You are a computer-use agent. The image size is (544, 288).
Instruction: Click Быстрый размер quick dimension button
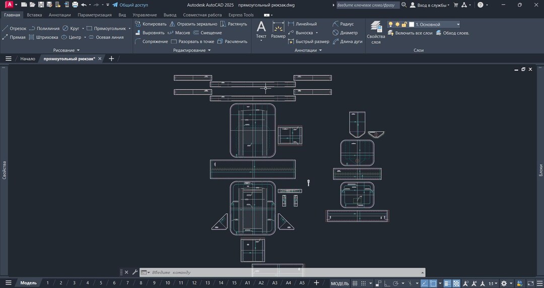(309, 42)
